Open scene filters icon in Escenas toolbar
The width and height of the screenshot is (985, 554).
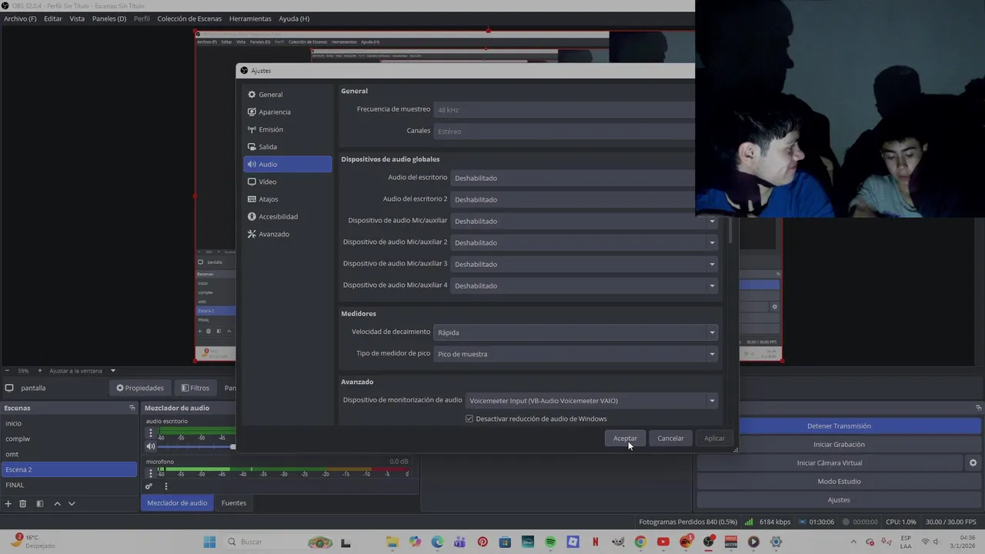point(40,503)
